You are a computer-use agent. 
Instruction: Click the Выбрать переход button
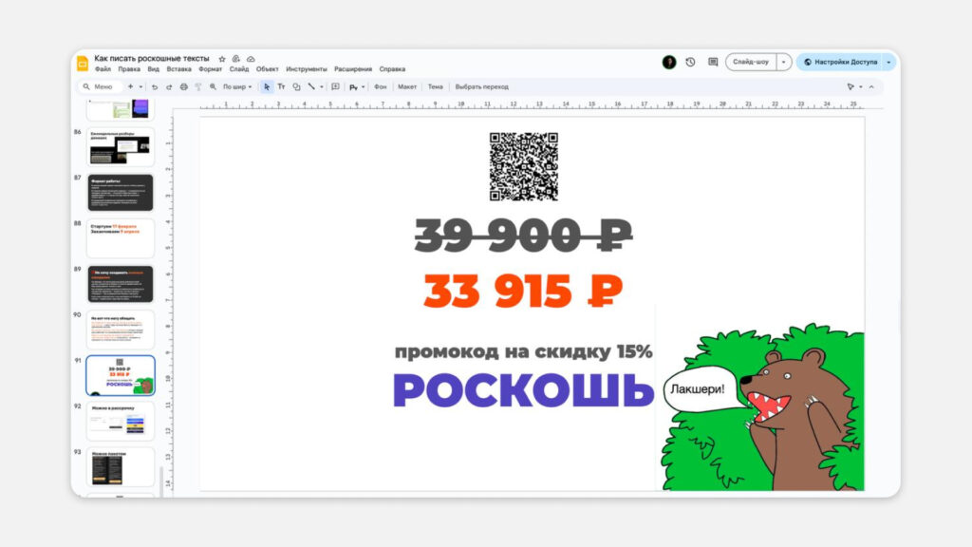[481, 86]
